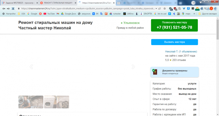
Task: Close the Задание №2709025 tab
Action: coord(37,3)
